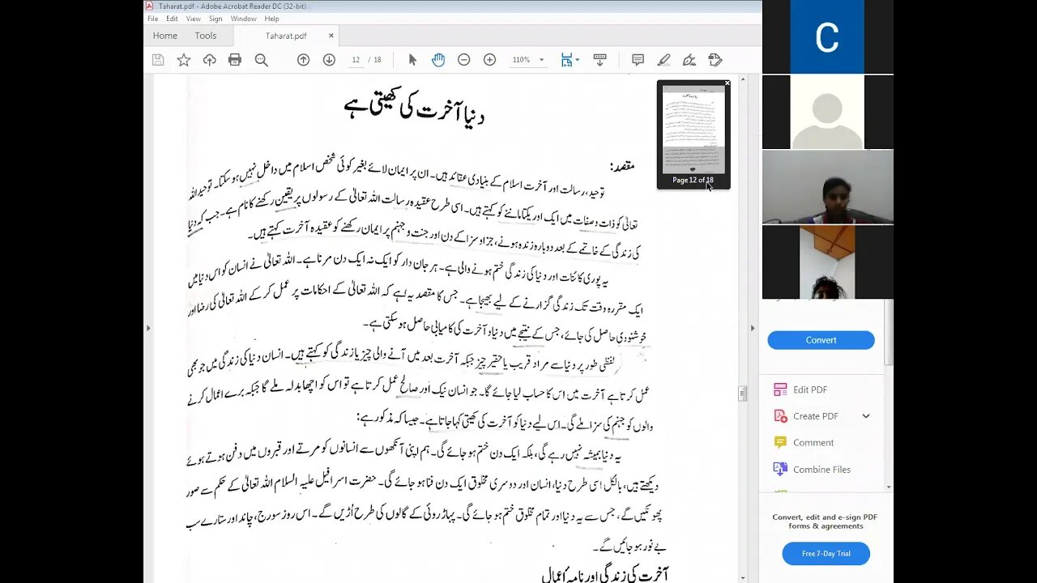Expand the left navigation pane arrow

[x=147, y=328]
